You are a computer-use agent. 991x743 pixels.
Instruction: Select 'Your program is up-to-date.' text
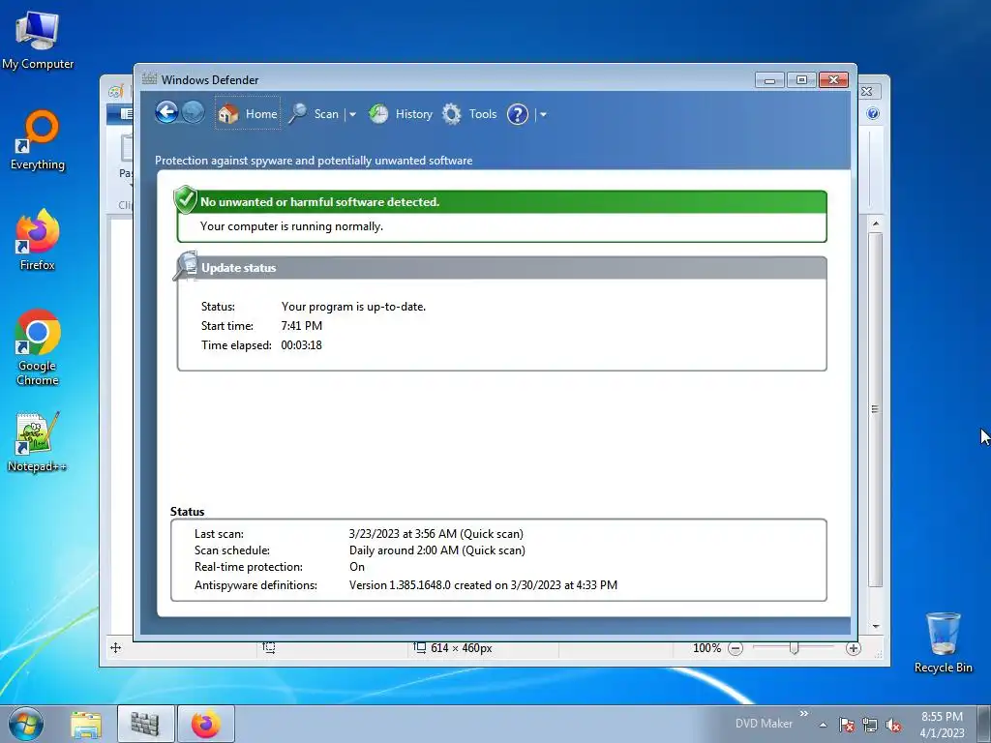(x=353, y=307)
